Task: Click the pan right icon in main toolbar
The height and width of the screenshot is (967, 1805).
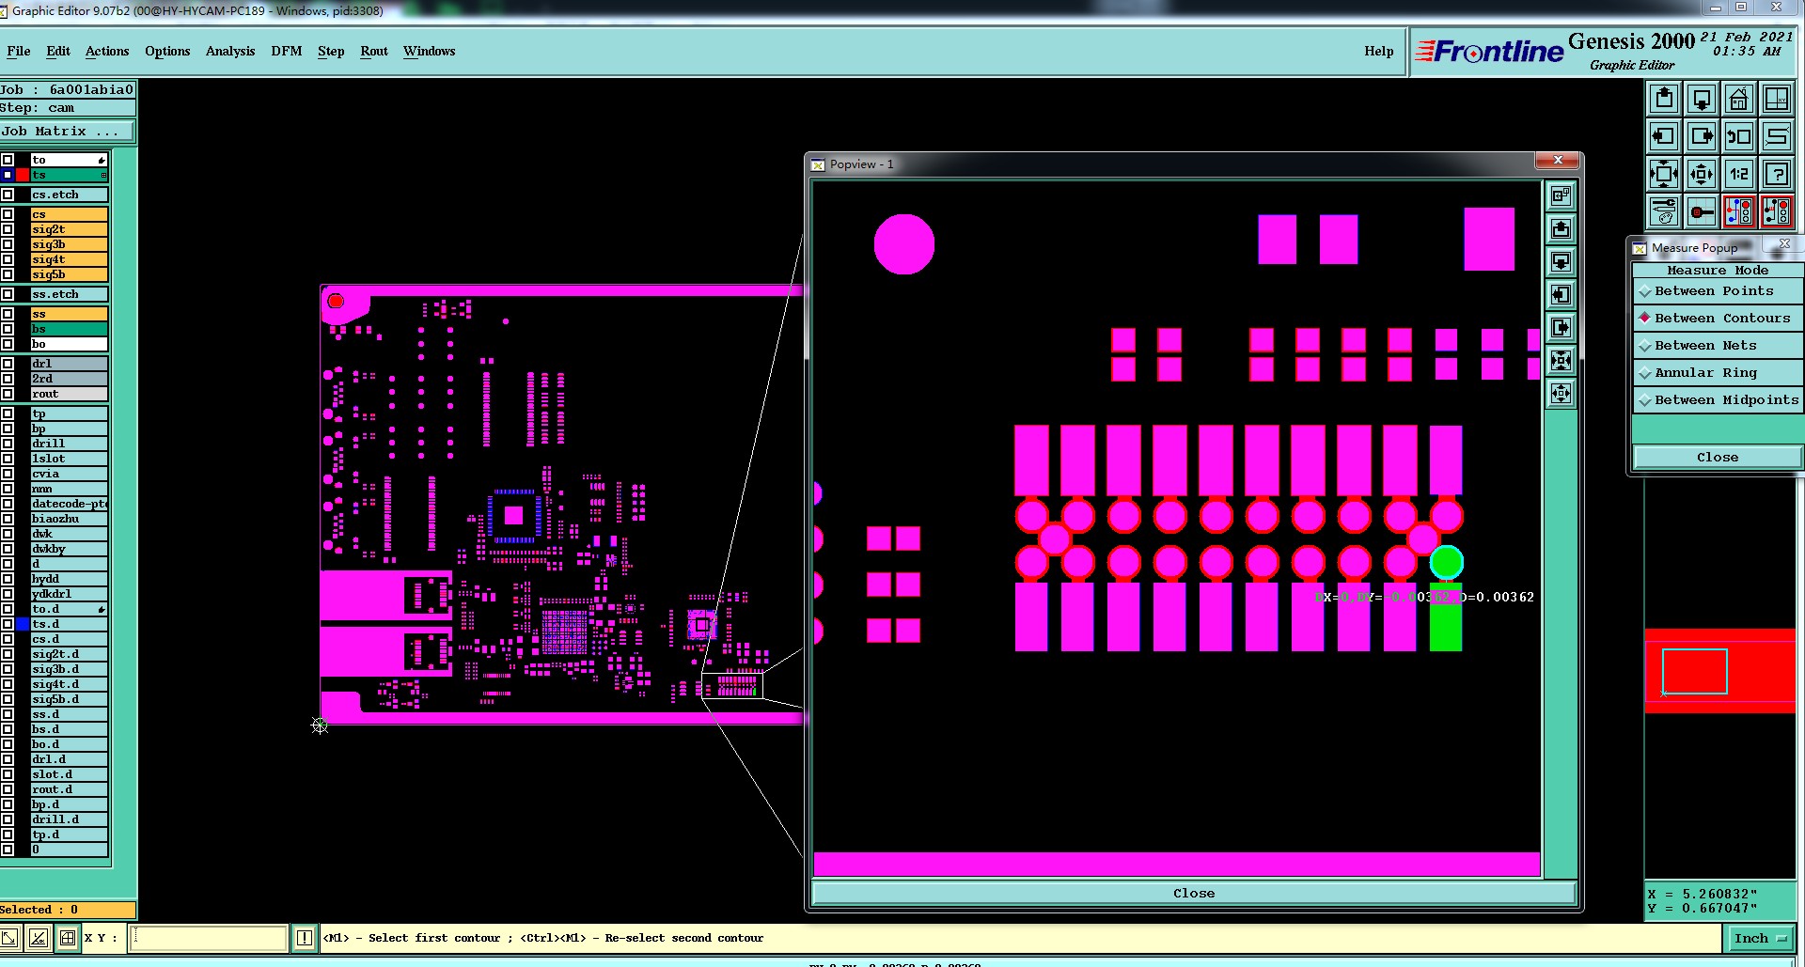Action: [1702, 136]
